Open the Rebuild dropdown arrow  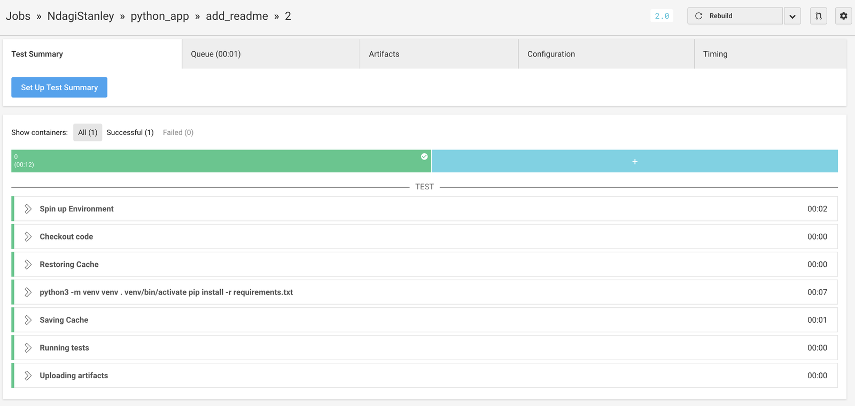pos(792,16)
